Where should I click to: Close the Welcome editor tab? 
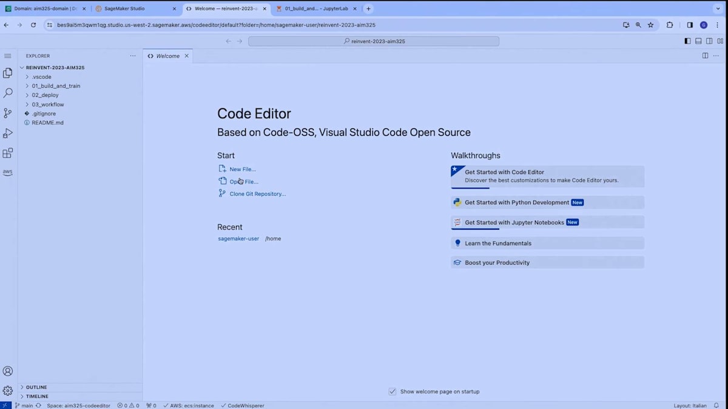(187, 56)
